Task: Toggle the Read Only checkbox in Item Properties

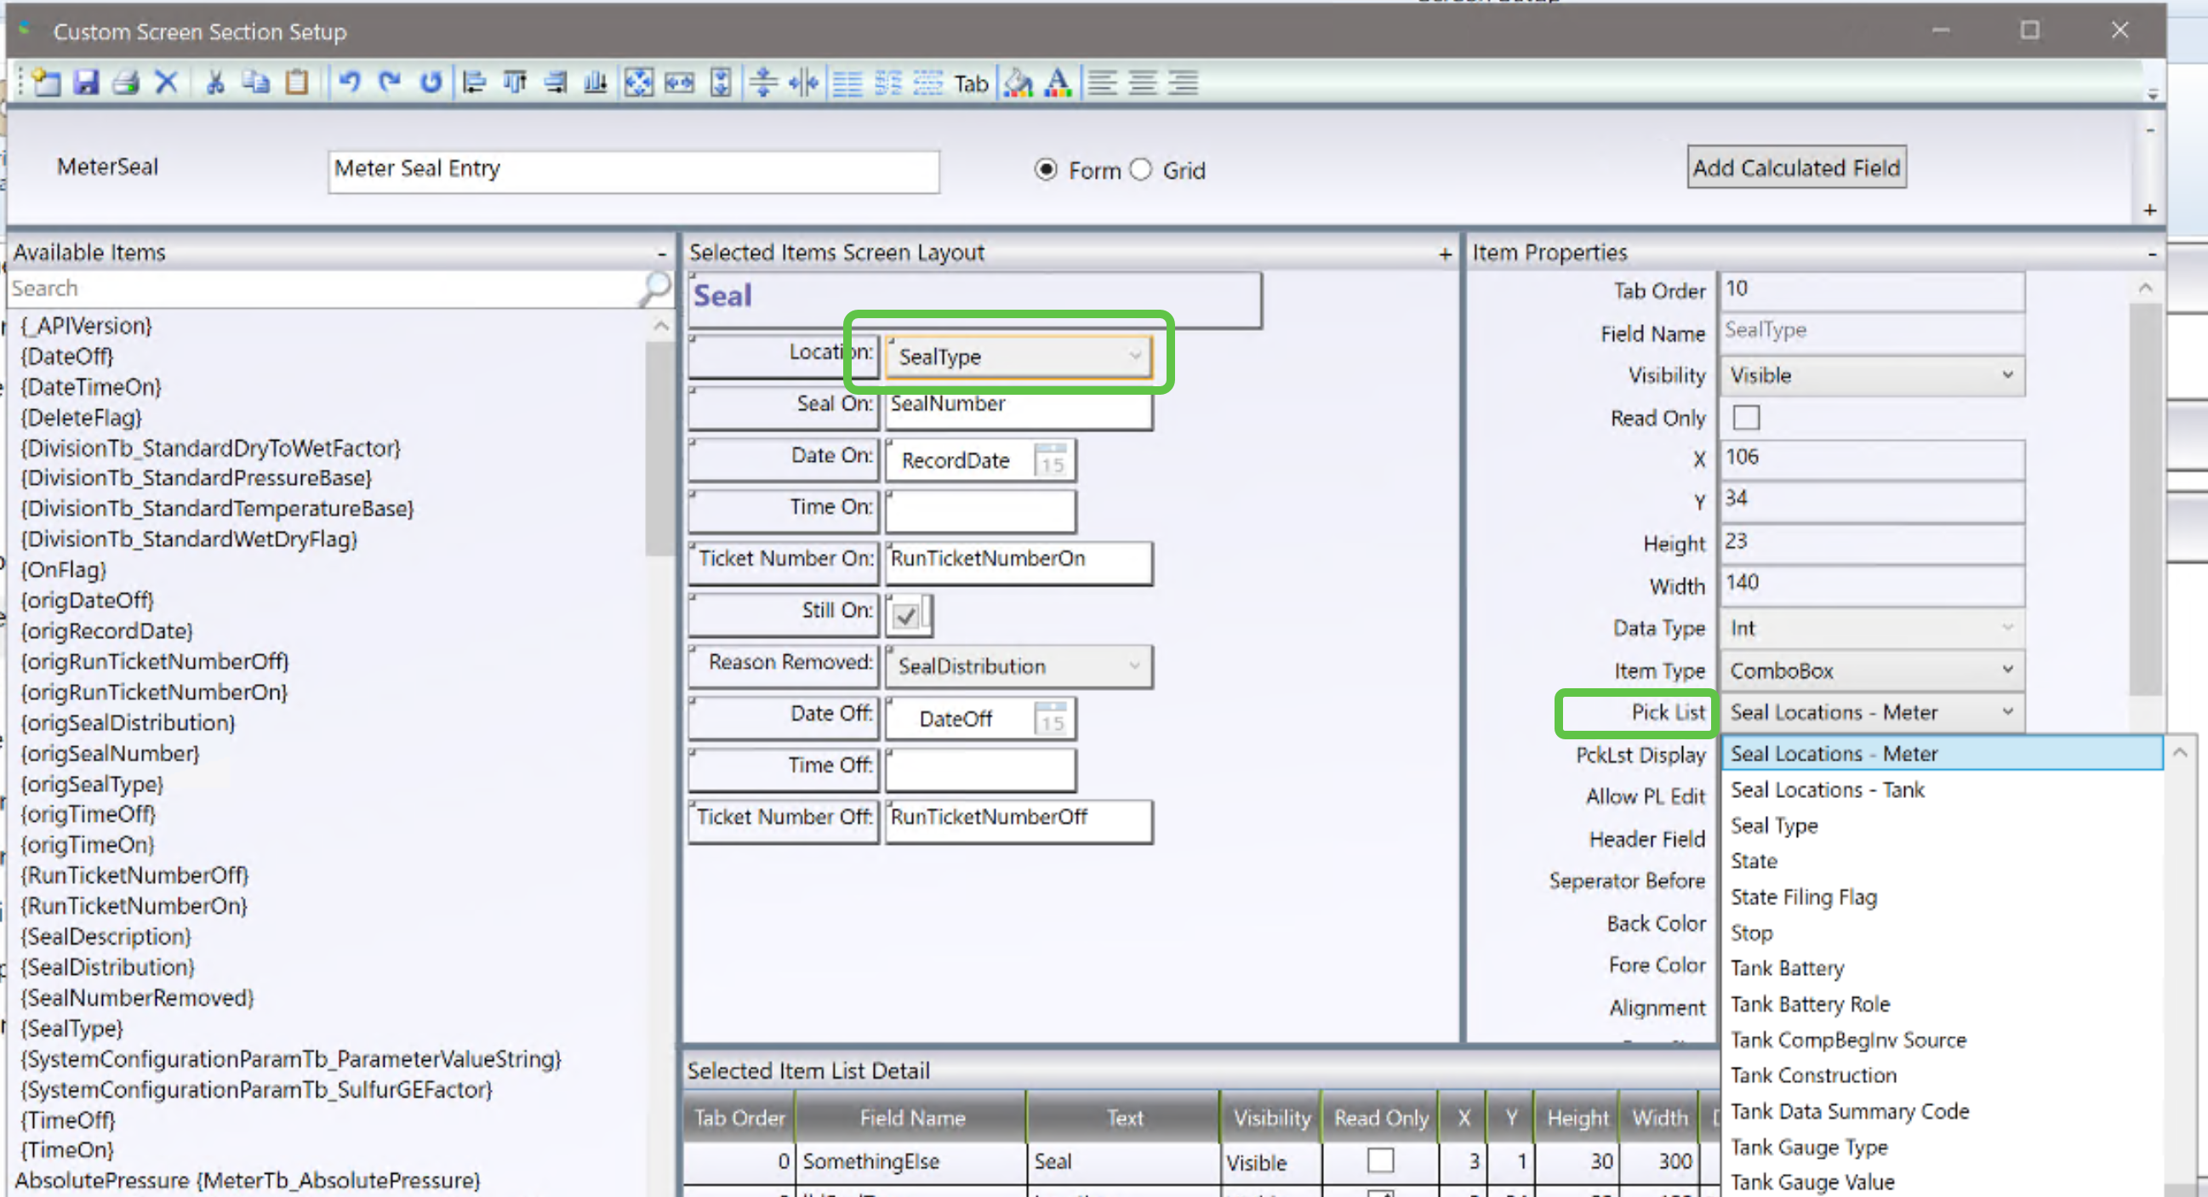Action: (1745, 417)
